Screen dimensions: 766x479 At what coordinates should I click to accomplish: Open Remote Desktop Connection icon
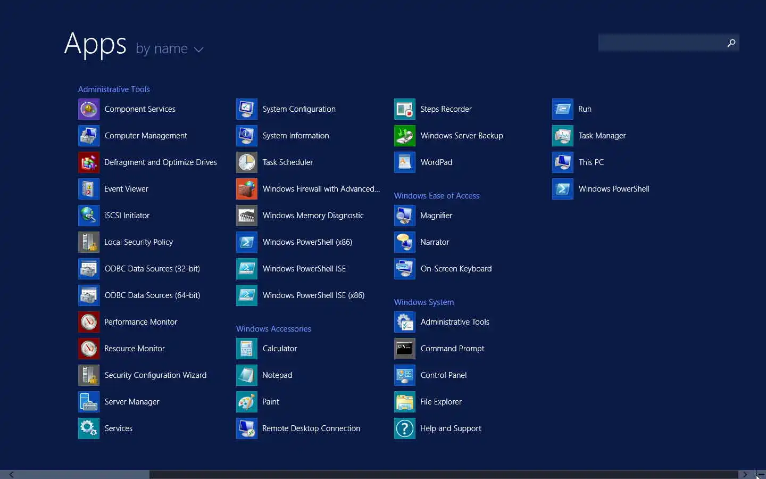pos(246,428)
